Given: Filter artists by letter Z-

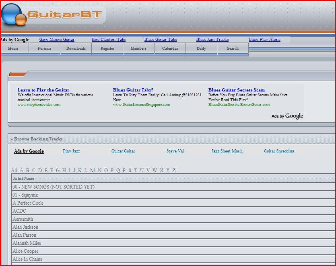Looking at the screenshot, I should pos(174,171).
